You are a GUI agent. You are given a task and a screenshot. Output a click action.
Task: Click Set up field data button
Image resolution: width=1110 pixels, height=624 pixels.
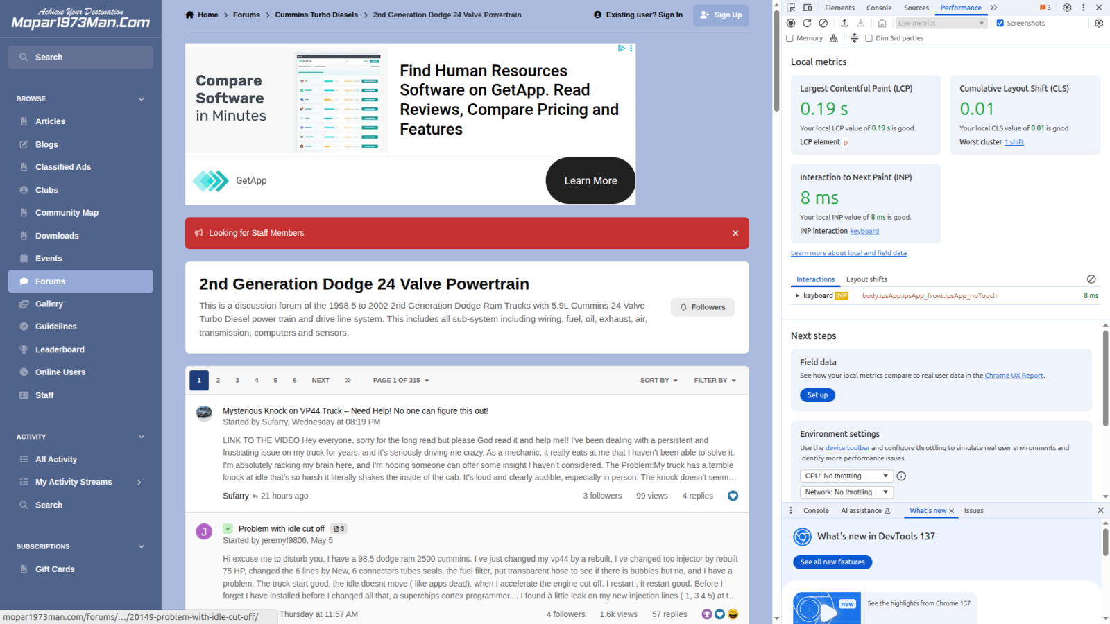[x=817, y=395]
